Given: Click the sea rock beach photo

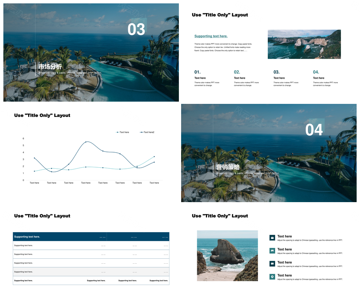Looking at the screenshot, I should pos(227,255).
